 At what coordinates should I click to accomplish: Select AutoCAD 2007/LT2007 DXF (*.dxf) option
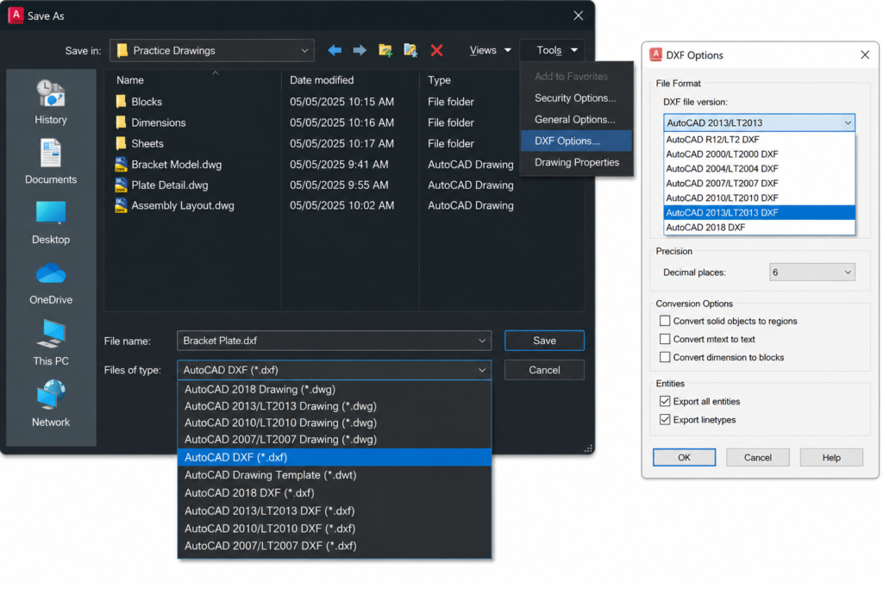335,546
